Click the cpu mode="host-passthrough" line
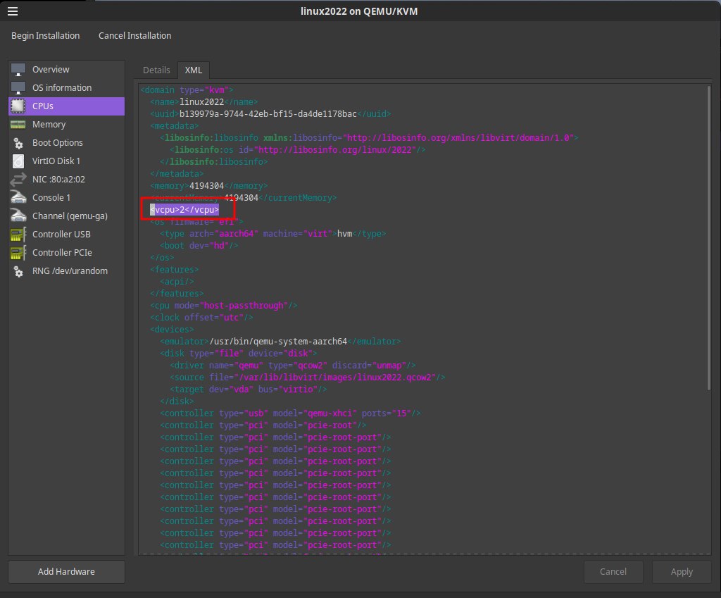 coord(223,305)
